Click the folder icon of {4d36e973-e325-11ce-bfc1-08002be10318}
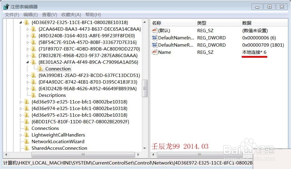The width and height of the screenshot is (291, 169). tap(27, 102)
